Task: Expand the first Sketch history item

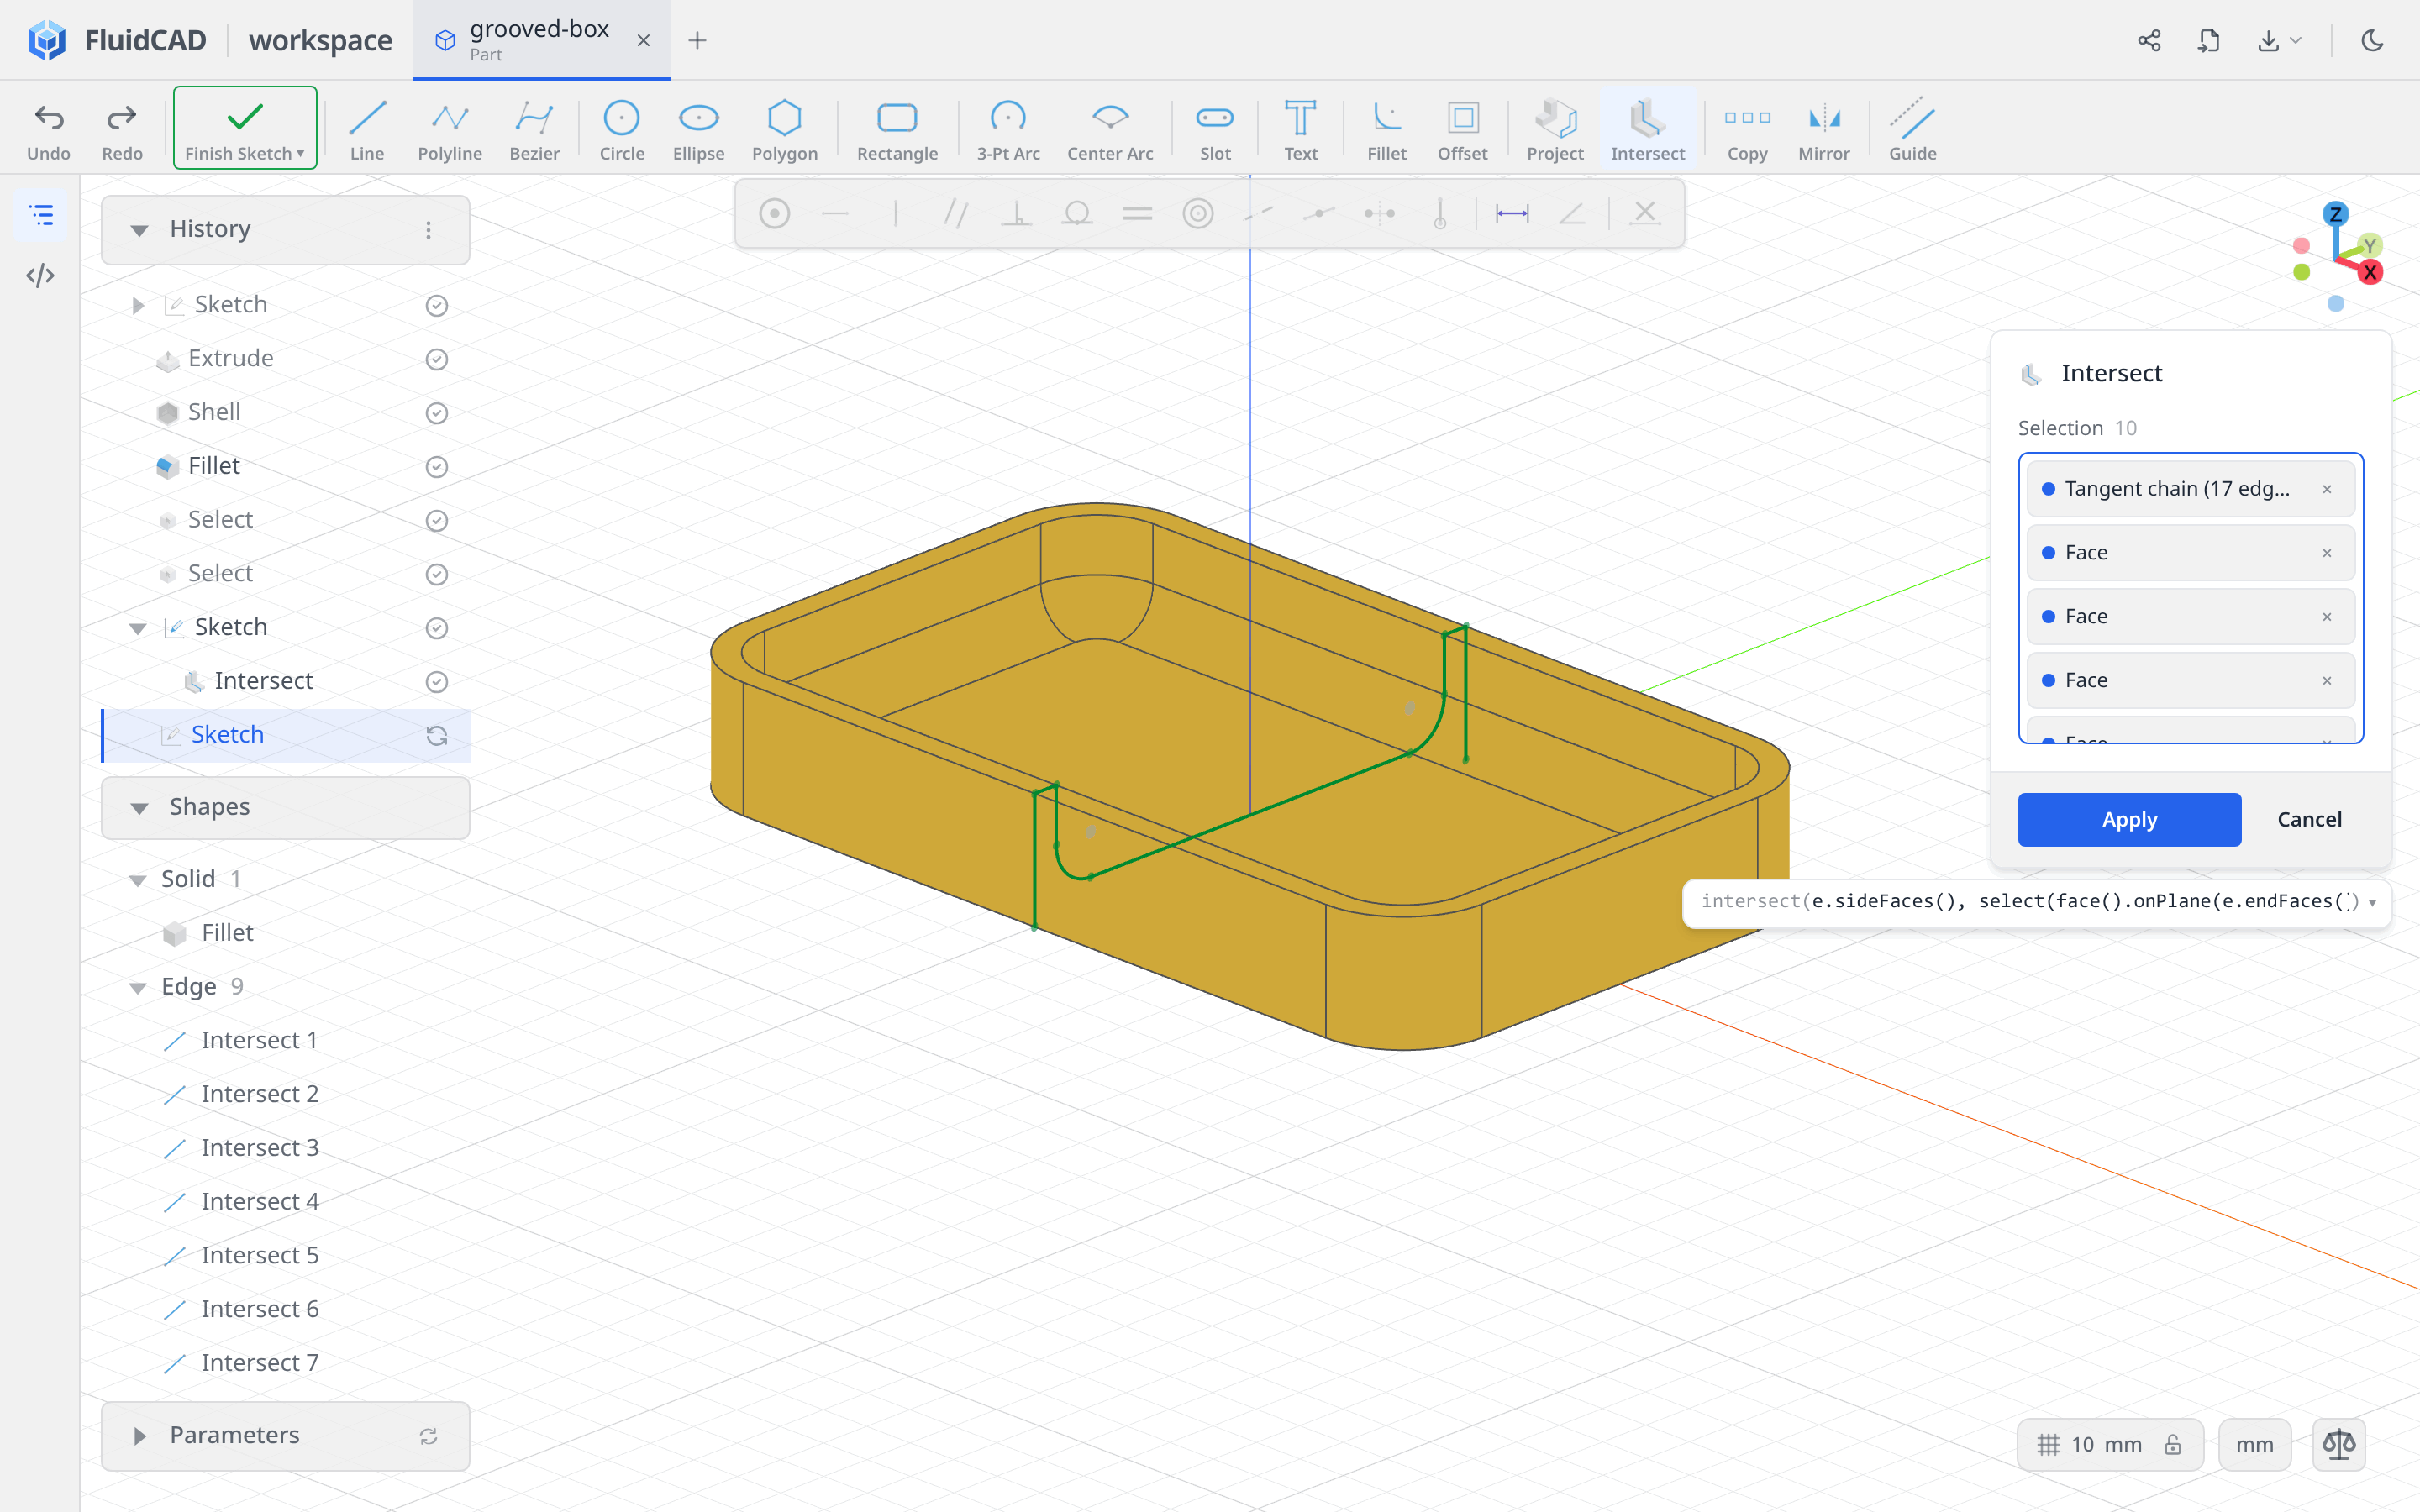Action: point(138,305)
